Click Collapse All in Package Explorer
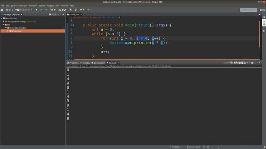Screen dimensions: 266x149 click(50, 14)
